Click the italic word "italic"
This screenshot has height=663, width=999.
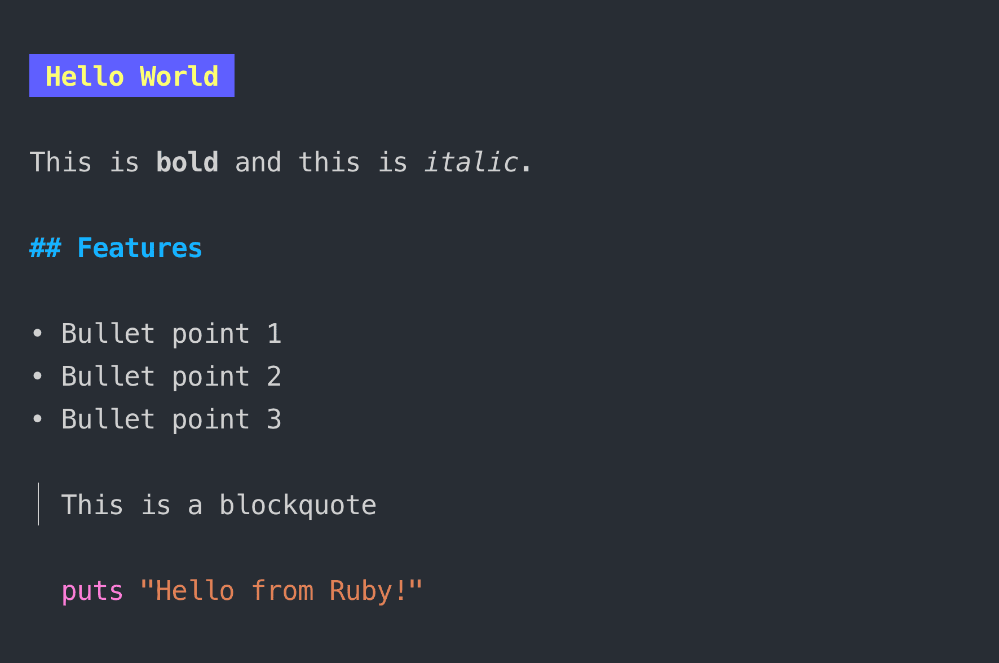tap(470, 162)
